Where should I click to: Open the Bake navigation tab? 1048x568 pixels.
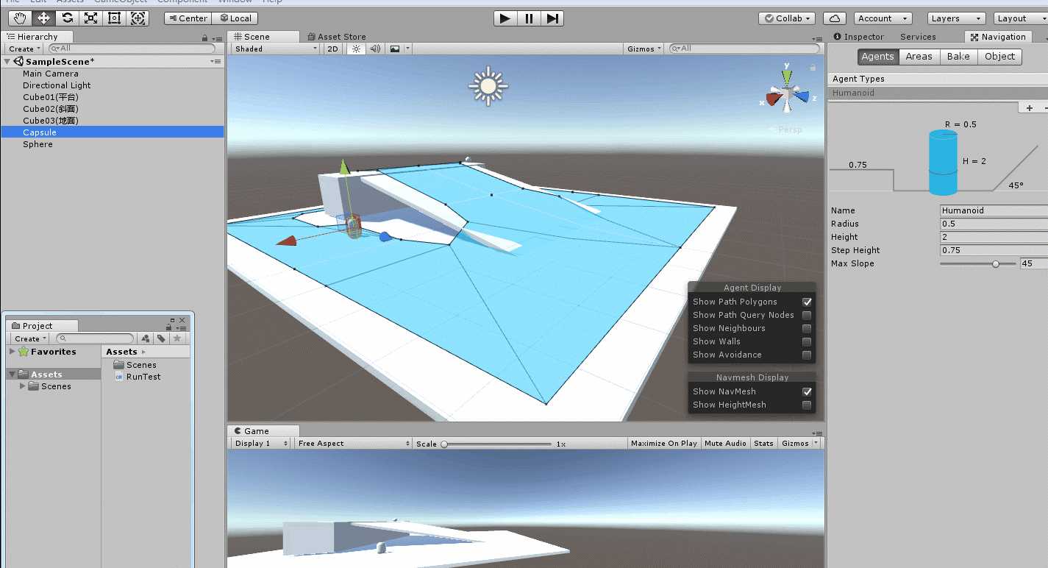958,57
